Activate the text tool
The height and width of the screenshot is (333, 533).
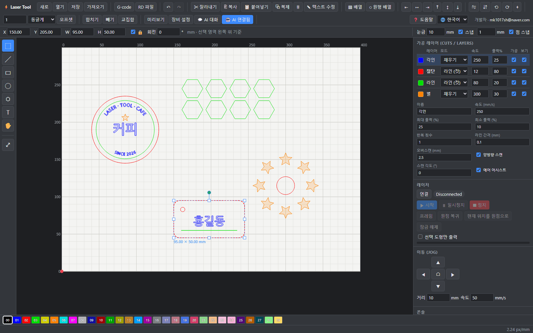tap(8, 113)
